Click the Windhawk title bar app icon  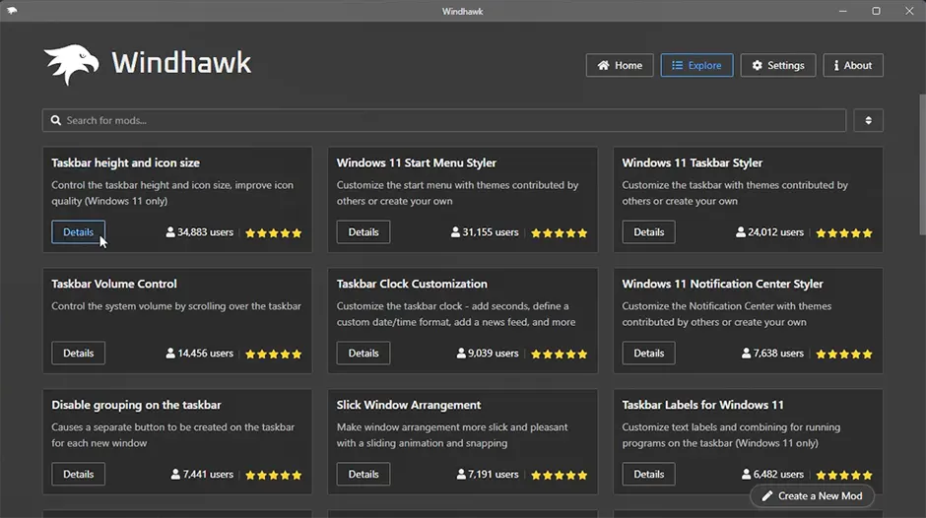pyautogui.click(x=12, y=11)
